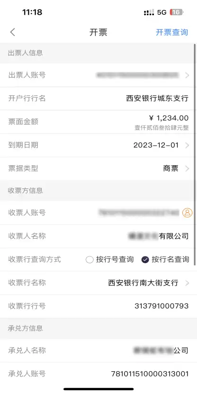Tap the back arrow icon
197x394 pixels.
pyautogui.click(x=13, y=32)
